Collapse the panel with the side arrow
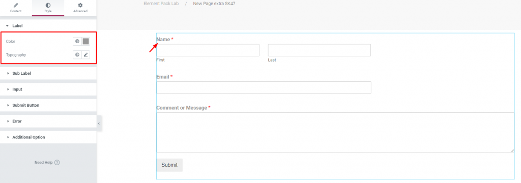Viewport: 521px width, 183px height. point(99,124)
